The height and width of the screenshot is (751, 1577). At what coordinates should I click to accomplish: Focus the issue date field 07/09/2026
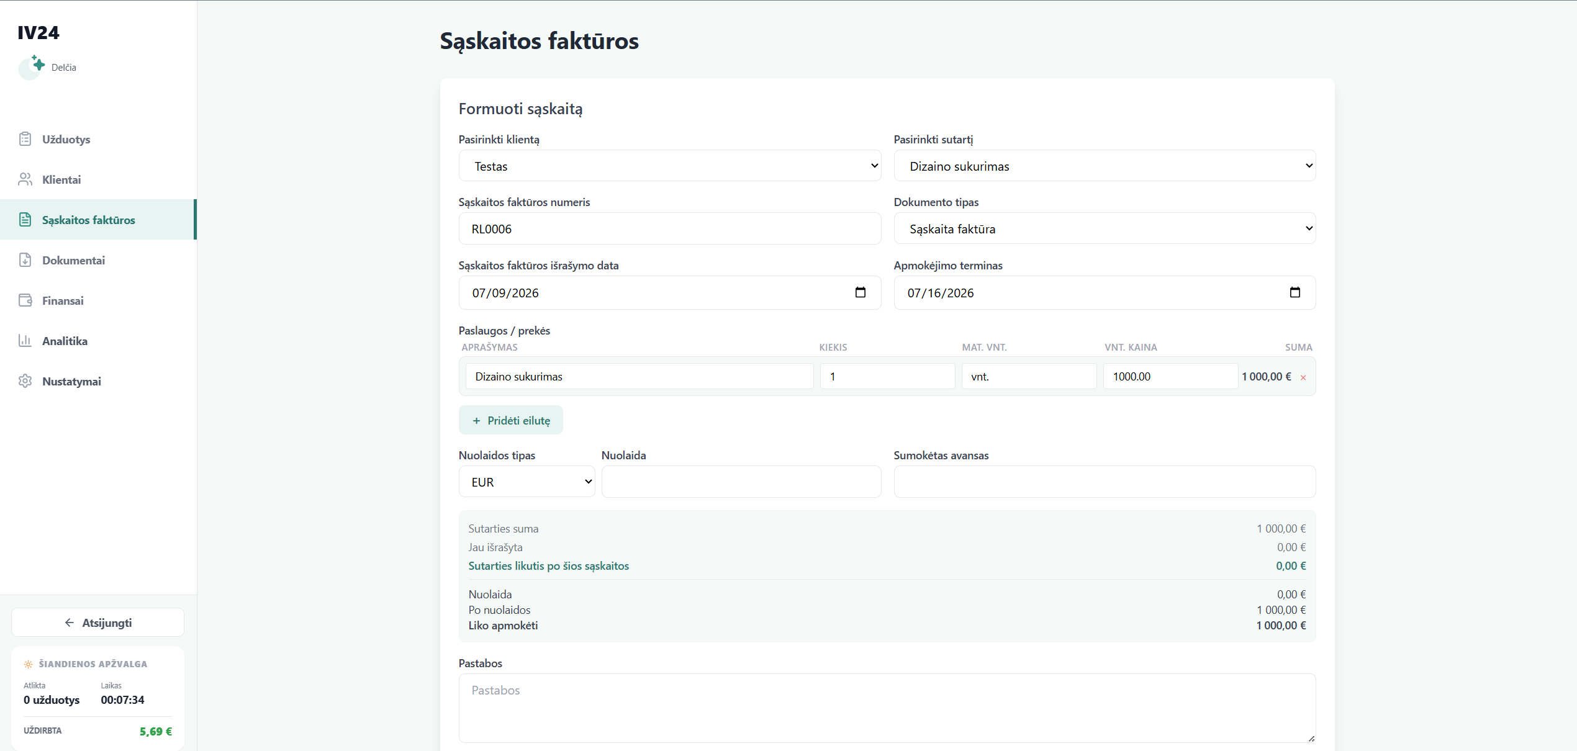pyautogui.click(x=670, y=292)
